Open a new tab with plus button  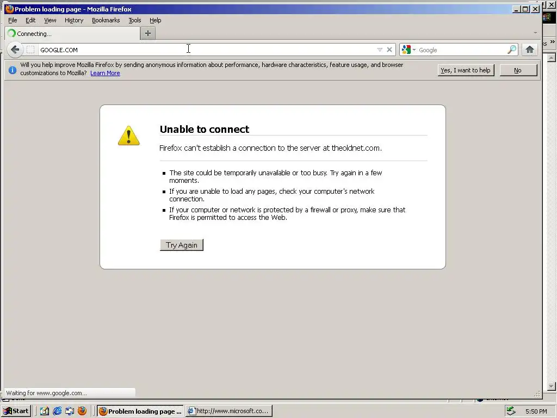(148, 33)
